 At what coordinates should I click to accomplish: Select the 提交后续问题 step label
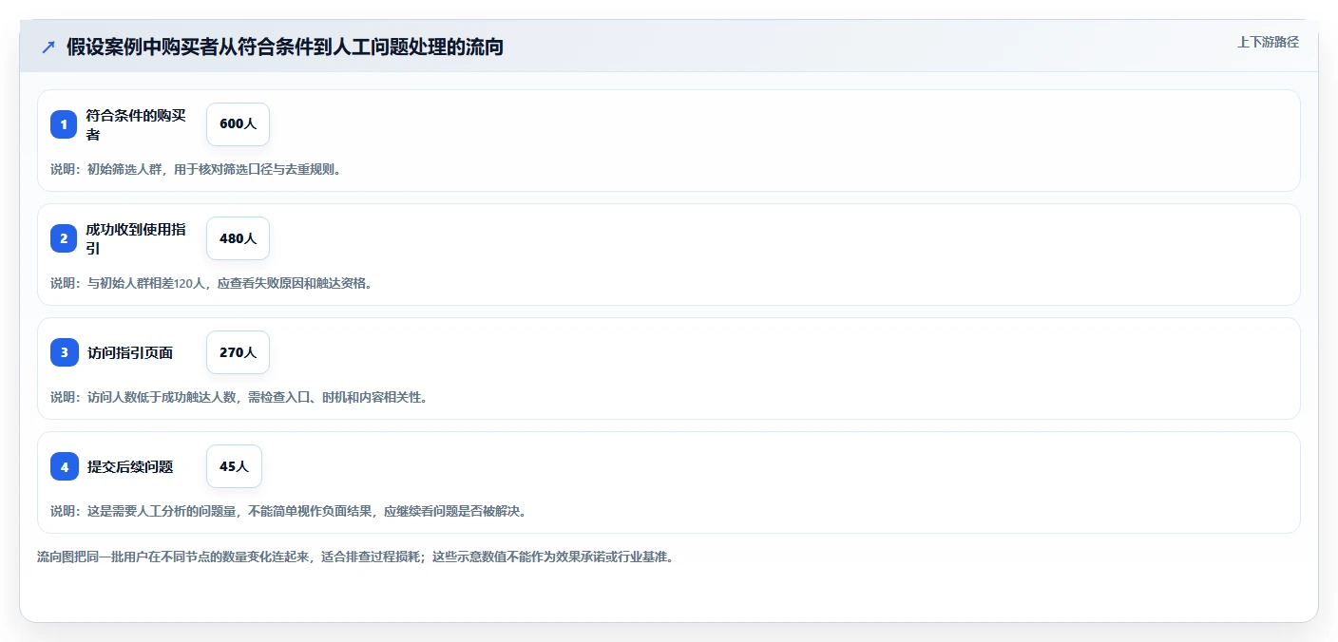(x=130, y=466)
